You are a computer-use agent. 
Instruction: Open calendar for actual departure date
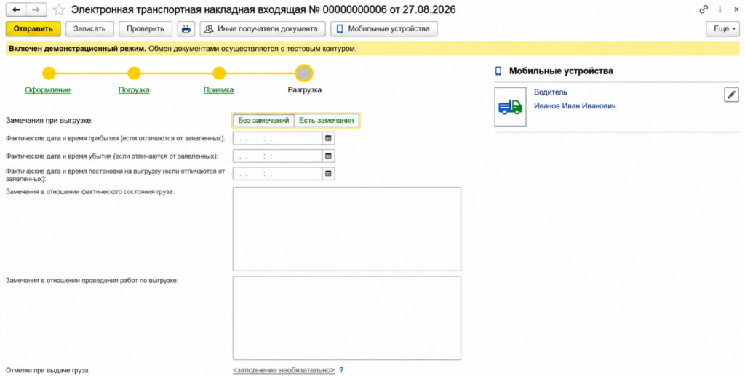(328, 156)
